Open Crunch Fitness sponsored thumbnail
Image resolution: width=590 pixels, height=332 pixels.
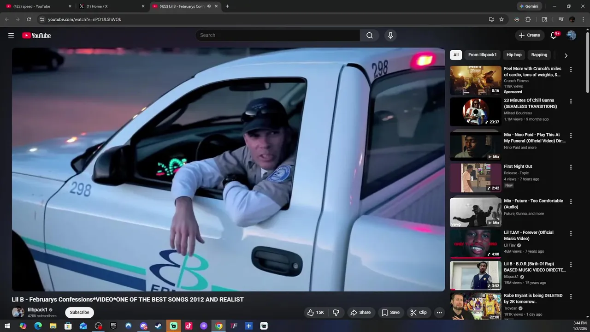point(476,80)
